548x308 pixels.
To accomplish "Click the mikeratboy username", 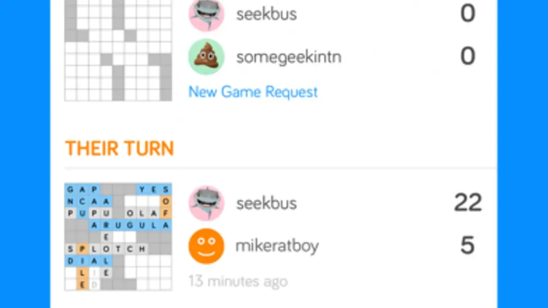I will pyautogui.click(x=277, y=246).
